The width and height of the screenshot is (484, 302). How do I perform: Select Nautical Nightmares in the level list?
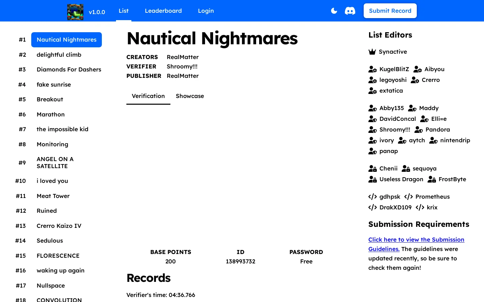pos(67,40)
